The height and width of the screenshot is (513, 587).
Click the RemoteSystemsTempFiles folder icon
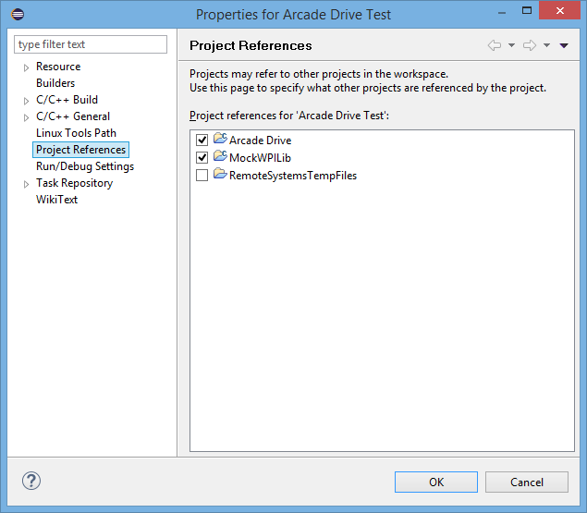(x=220, y=175)
